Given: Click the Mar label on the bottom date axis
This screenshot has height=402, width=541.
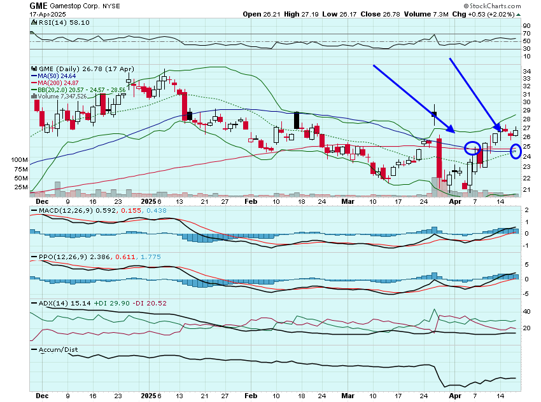Looking at the screenshot, I should pos(348,396).
